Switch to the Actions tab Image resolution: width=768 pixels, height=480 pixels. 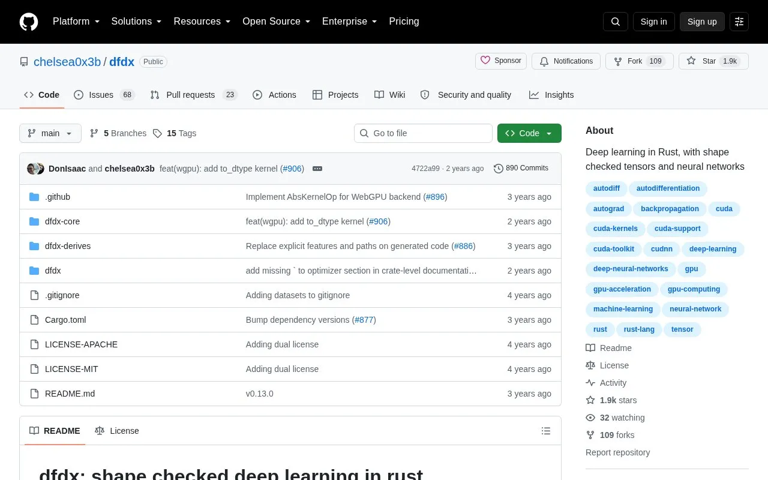[275, 95]
